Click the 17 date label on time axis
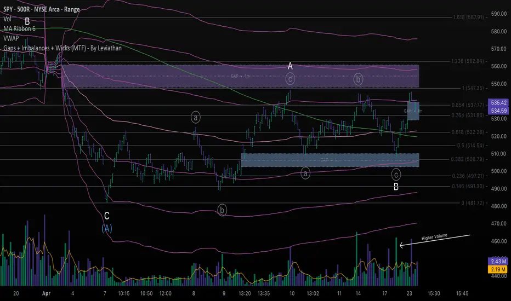511x301 pixels. pos(384,293)
